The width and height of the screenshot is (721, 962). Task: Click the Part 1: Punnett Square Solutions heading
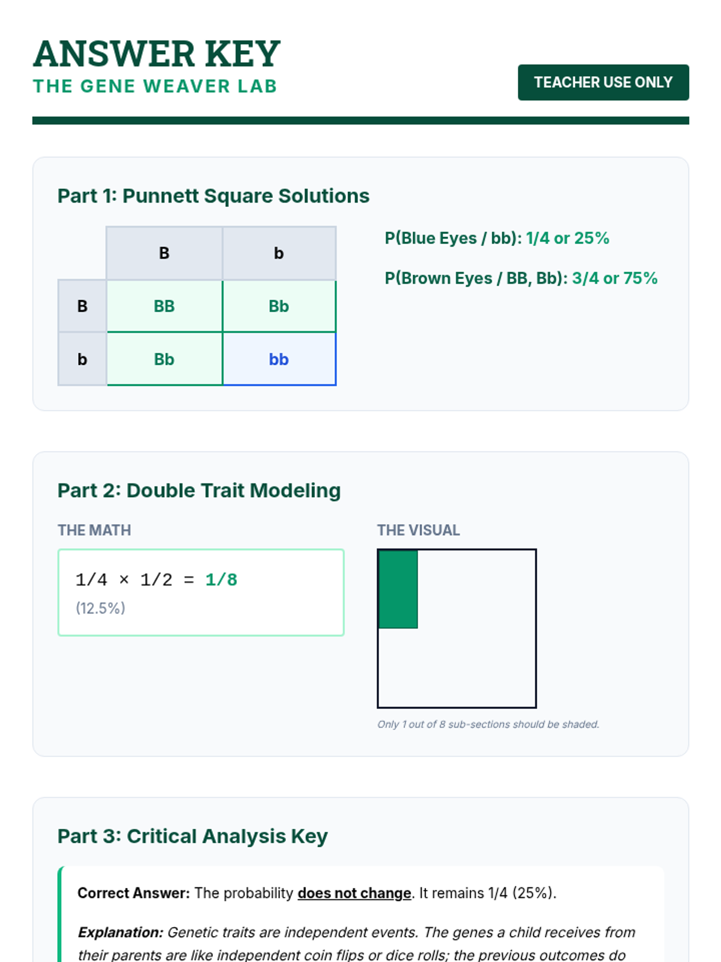(x=213, y=196)
